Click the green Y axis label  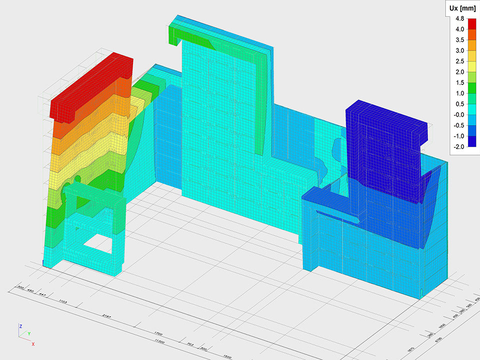pos(28,333)
